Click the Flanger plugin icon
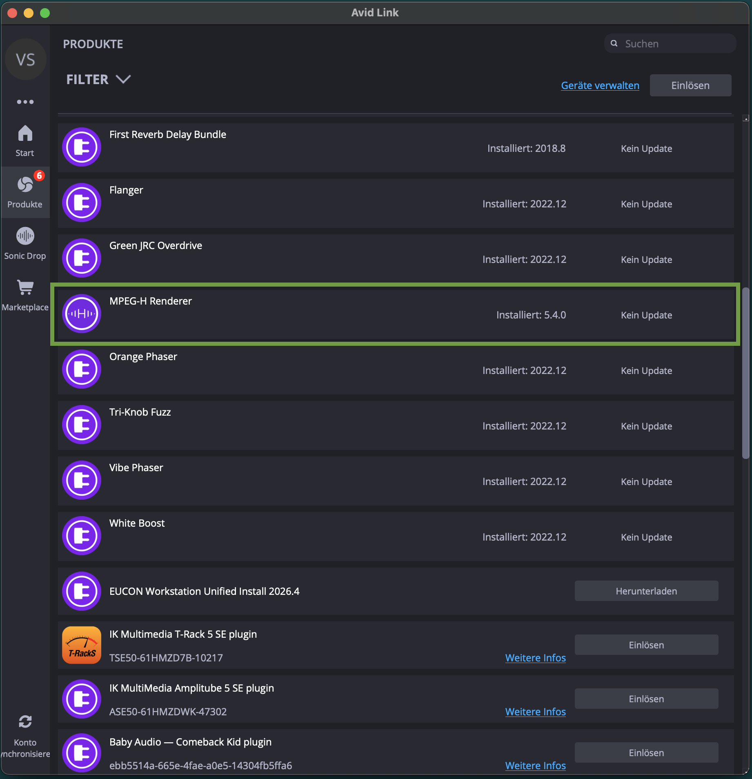This screenshot has height=779, width=752. [82, 203]
